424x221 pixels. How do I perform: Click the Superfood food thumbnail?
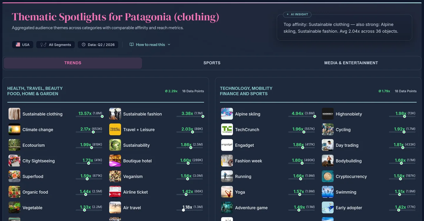point(14,176)
